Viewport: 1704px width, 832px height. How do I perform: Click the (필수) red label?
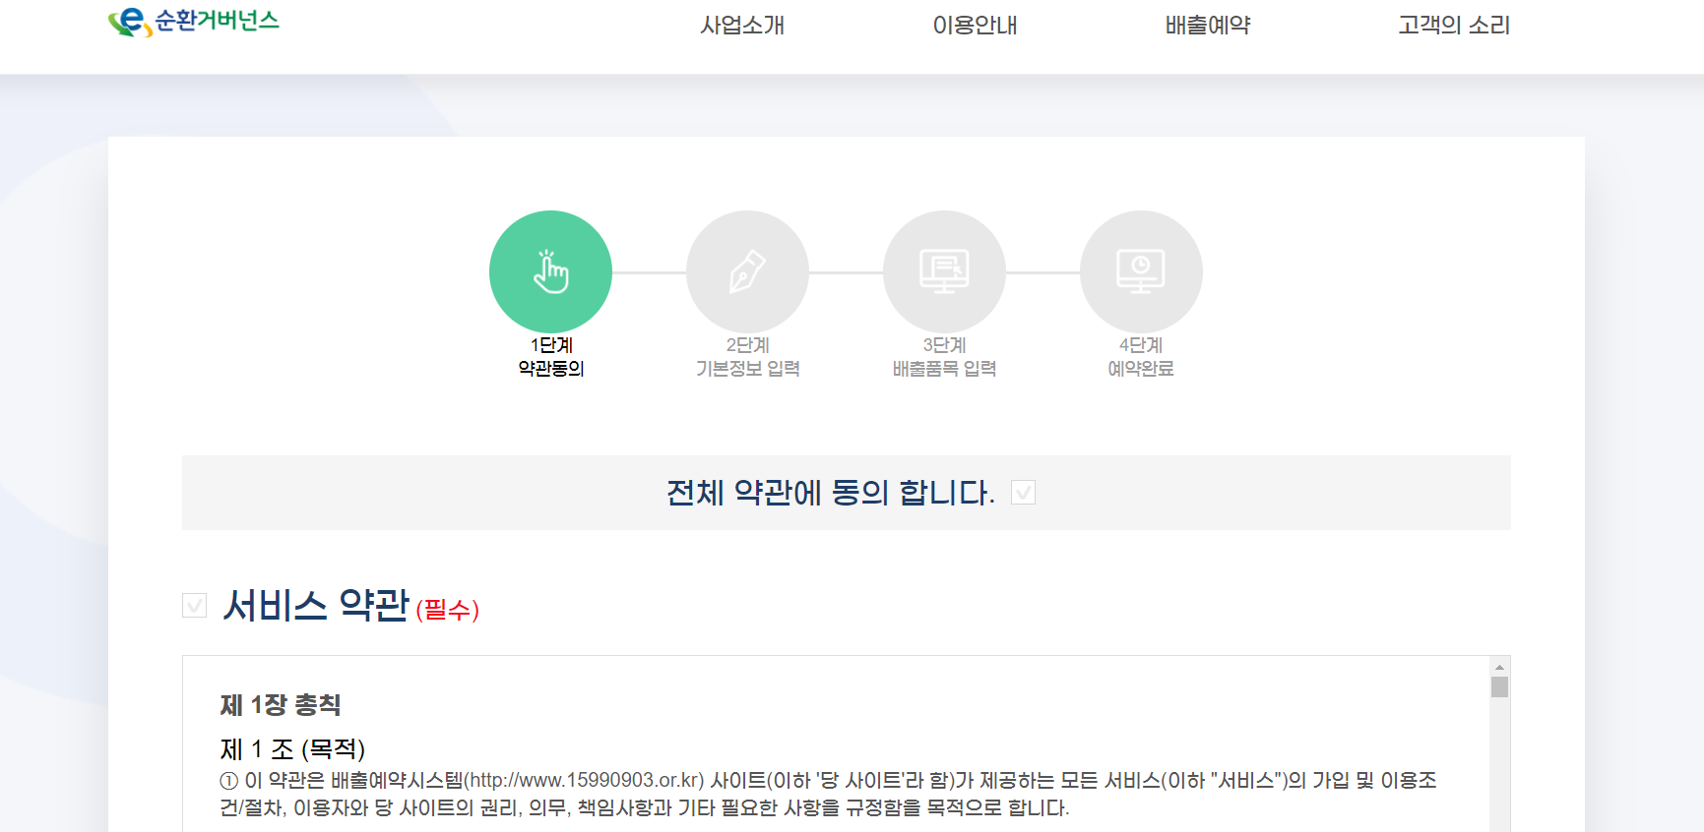coord(448,610)
